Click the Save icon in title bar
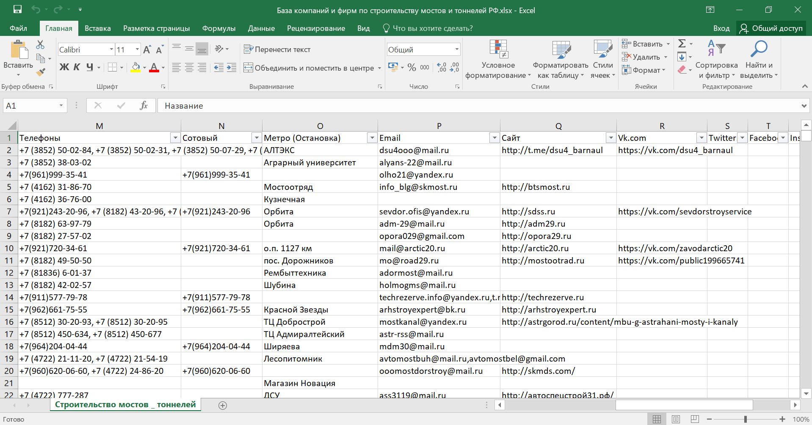Image resolution: width=812 pixels, height=425 pixels. (17, 10)
